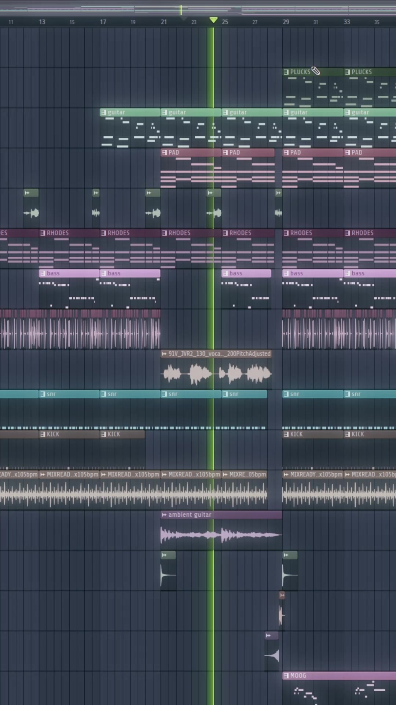This screenshot has width=396, height=705.
Task: Open the pattern icon of the PAD clip at bar 25
Action: coord(225,152)
